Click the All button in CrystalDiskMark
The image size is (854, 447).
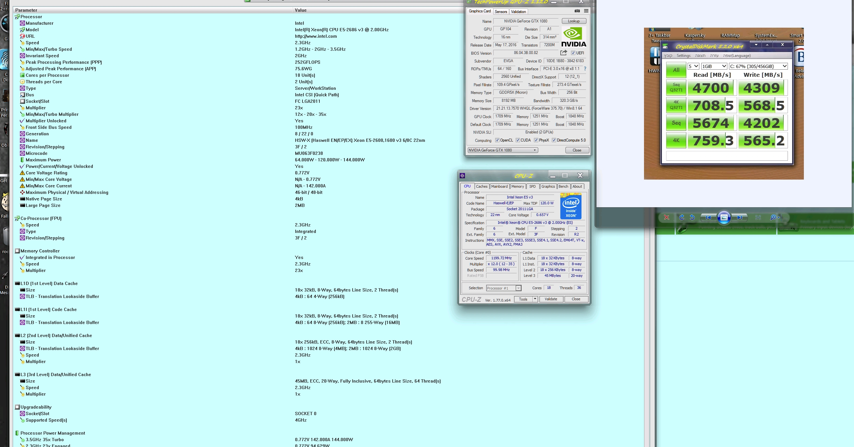click(676, 70)
